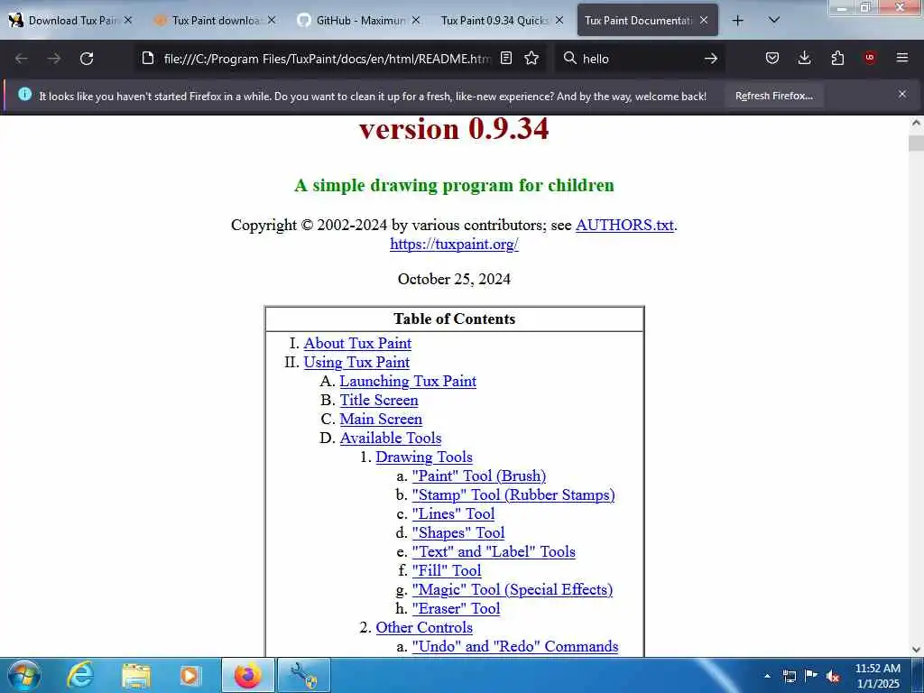Bookmark this page with the star icon
The height and width of the screenshot is (693, 924).
point(531,58)
